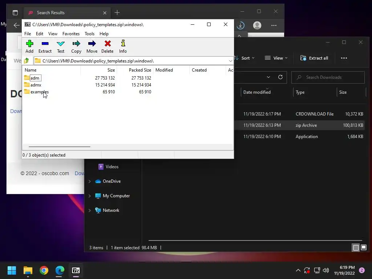This screenshot has height=279, width=372.
Task: Open Microsoft Edge from the taskbar
Action: coord(60,270)
